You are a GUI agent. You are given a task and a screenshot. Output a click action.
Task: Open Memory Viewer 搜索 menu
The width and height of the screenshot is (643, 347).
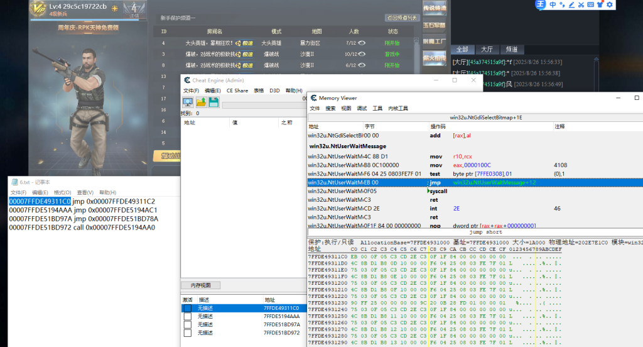click(x=330, y=108)
